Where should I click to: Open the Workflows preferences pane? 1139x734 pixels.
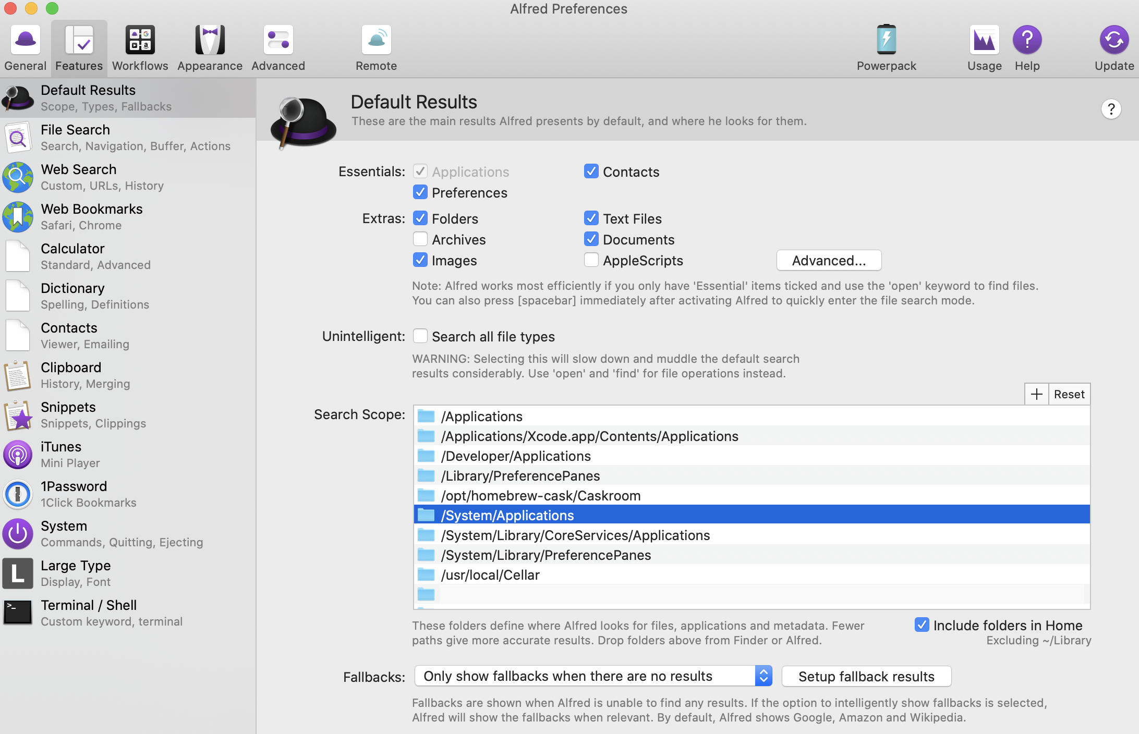point(140,48)
